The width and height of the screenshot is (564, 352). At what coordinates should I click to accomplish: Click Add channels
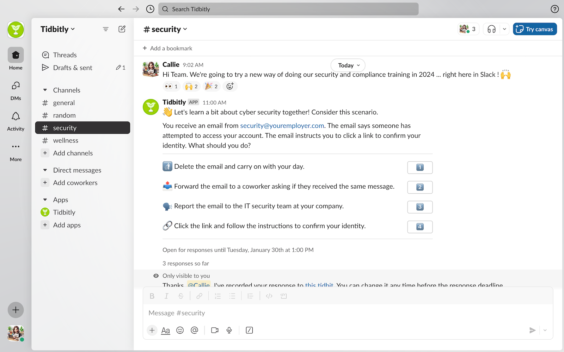coord(82,153)
